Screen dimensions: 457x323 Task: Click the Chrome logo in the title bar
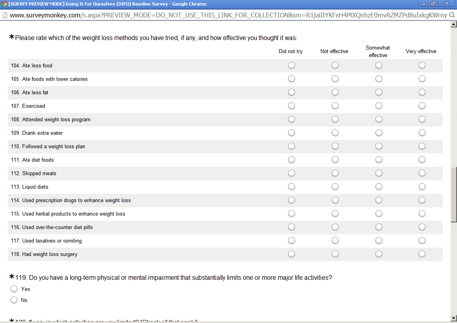4,4
